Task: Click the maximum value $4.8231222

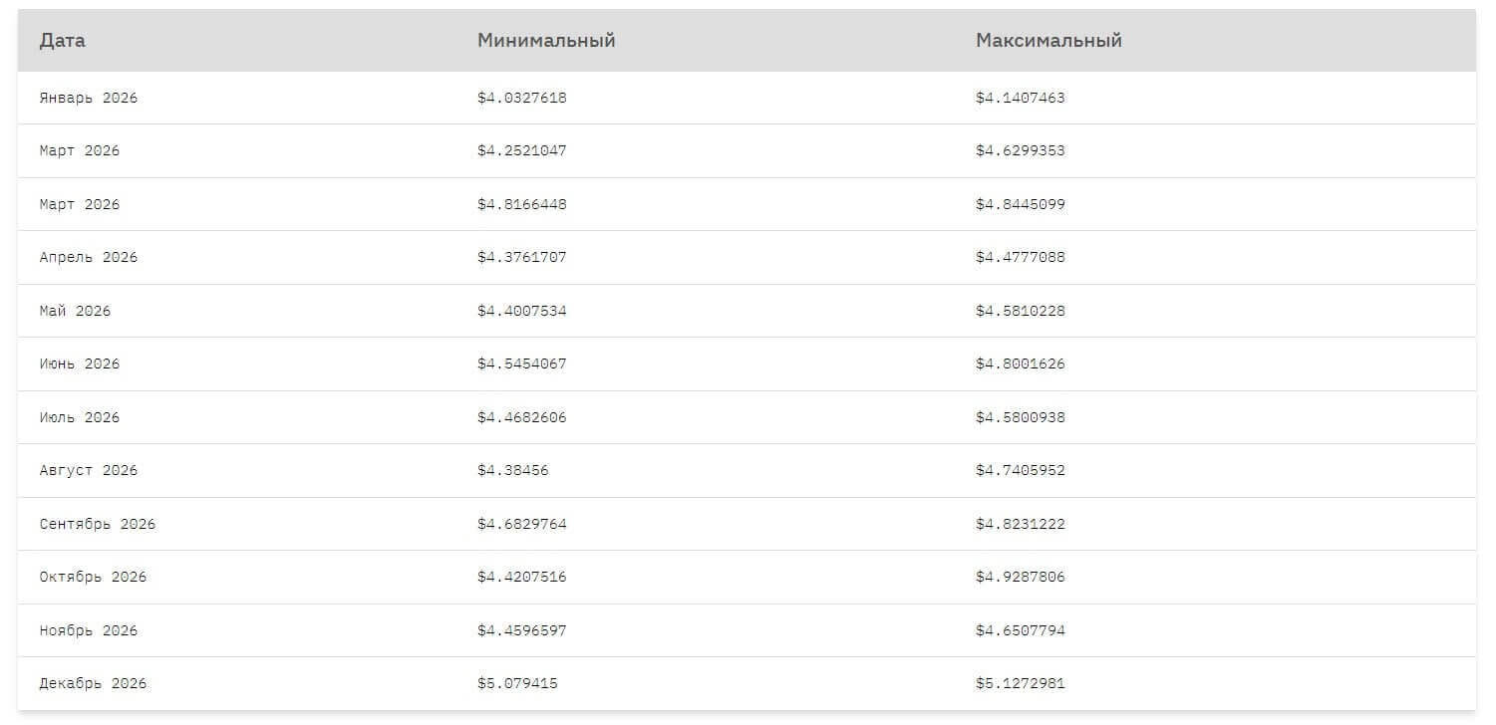Action: point(1020,524)
